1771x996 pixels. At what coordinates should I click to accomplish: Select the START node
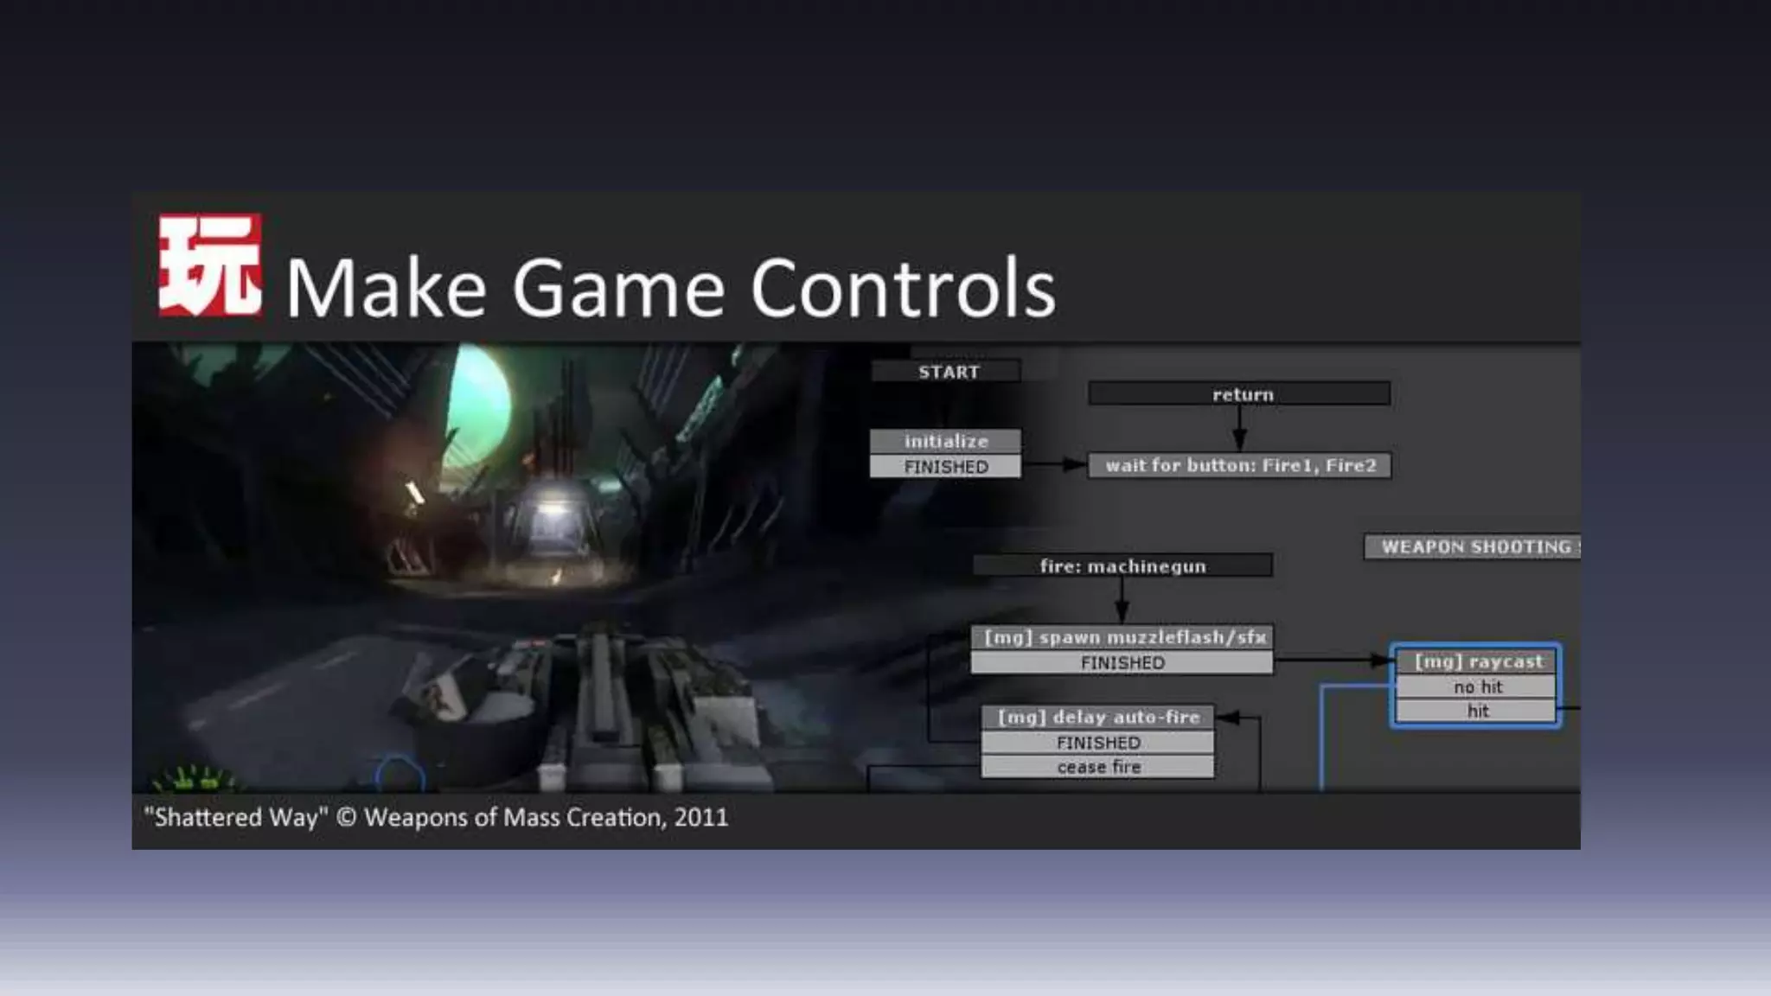pos(947,372)
